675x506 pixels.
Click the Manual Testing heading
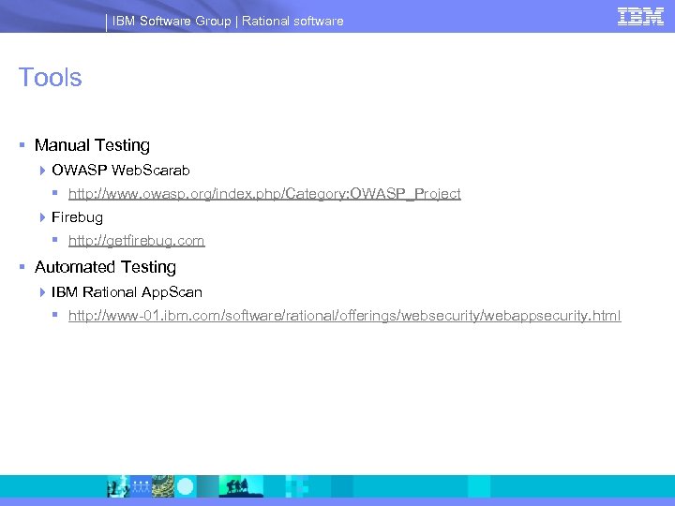tap(92, 145)
